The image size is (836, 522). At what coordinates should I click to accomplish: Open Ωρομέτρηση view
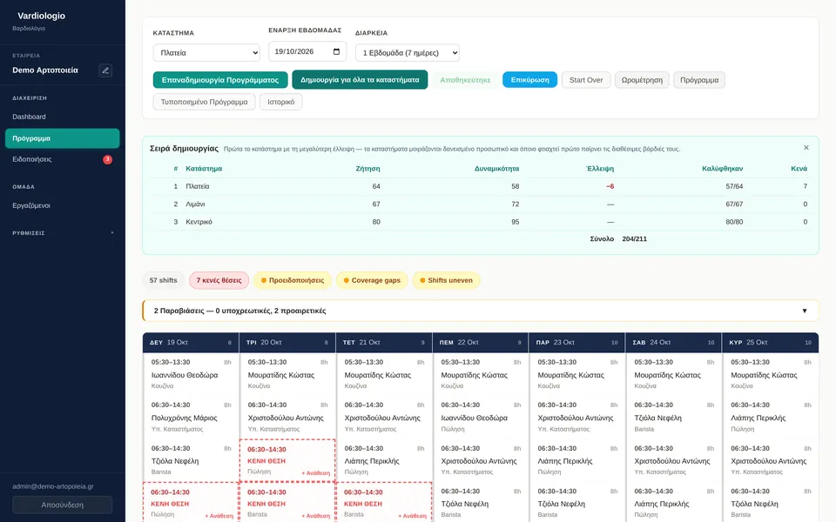click(x=642, y=80)
